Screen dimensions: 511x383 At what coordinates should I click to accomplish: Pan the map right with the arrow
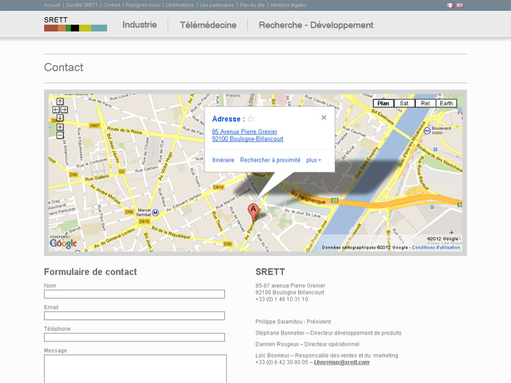(x=64, y=109)
